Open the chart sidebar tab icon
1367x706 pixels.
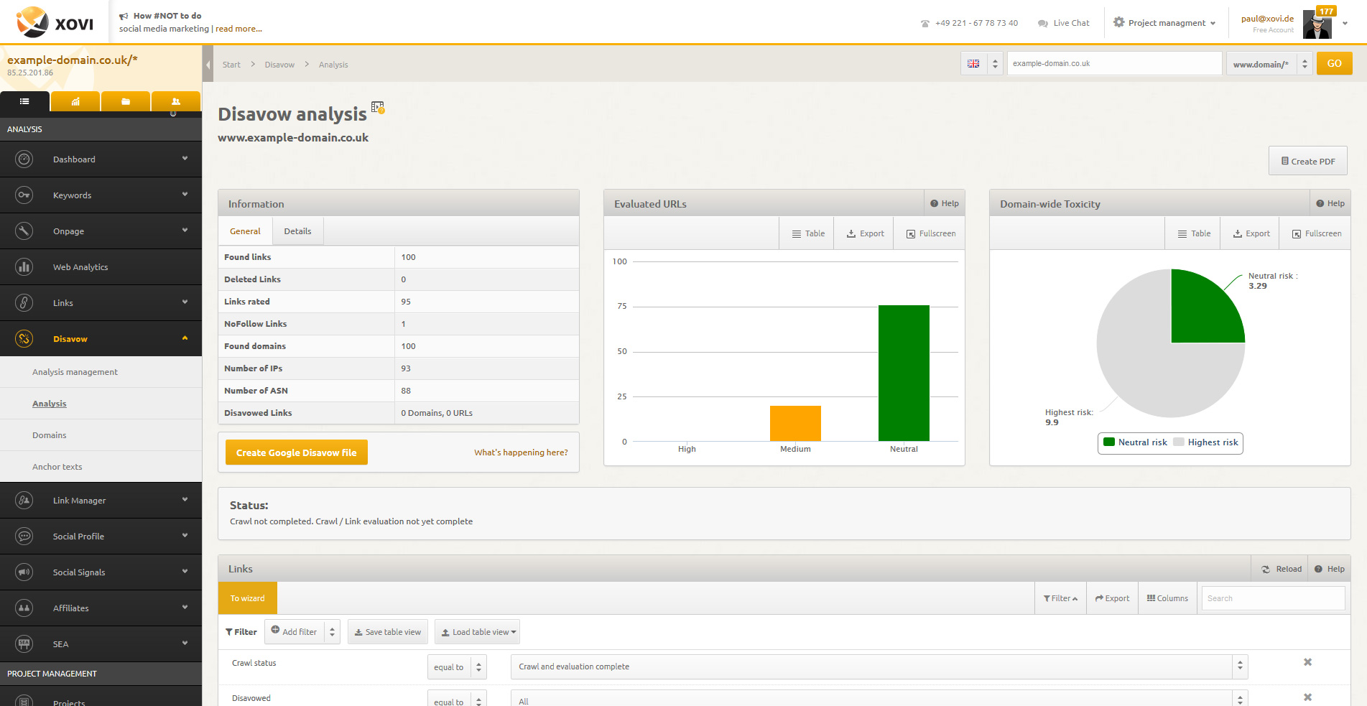[75, 101]
